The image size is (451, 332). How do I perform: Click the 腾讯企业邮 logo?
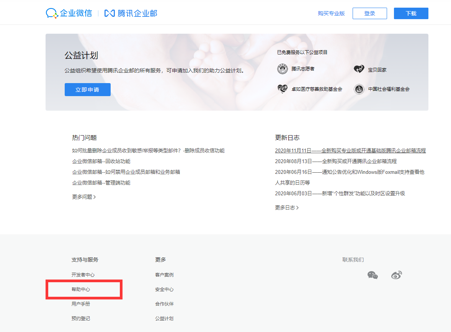click(131, 13)
